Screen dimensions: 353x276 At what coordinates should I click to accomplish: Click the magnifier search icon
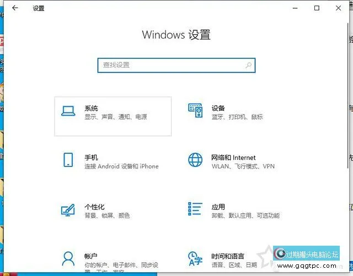point(249,65)
